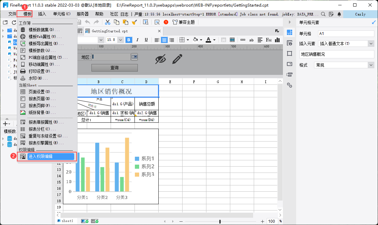Align text left
Viewport: 378px width, 225px height.
pyautogui.click(x=157, y=40)
